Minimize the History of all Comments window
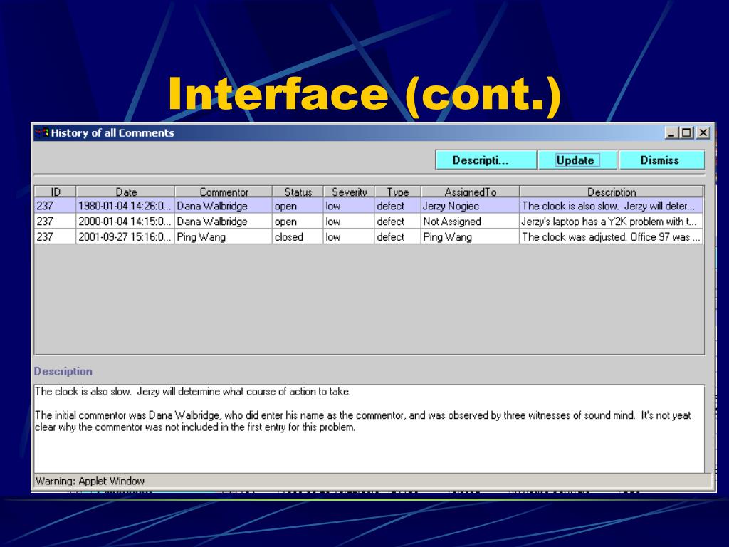 pos(671,133)
